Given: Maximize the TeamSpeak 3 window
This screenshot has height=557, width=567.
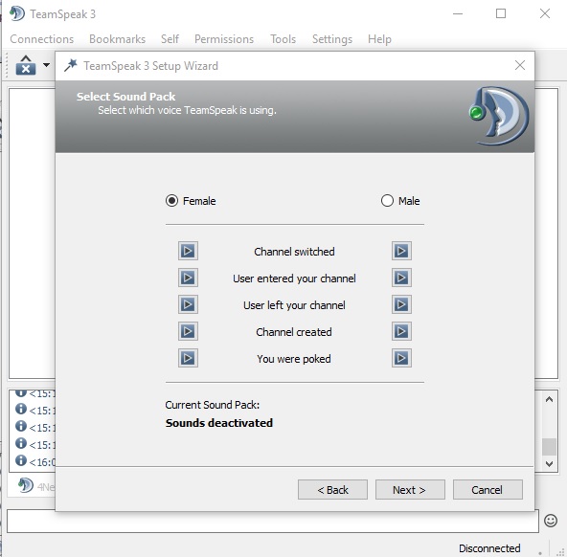Looking at the screenshot, I should 501,13.
